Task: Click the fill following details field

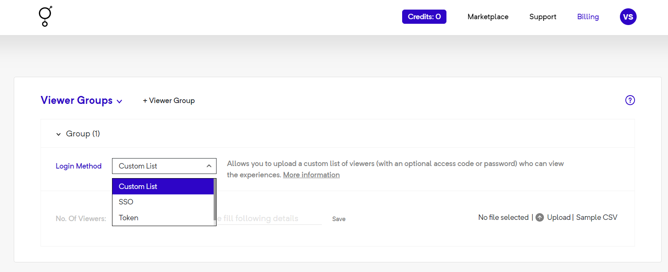Action: 270,219
